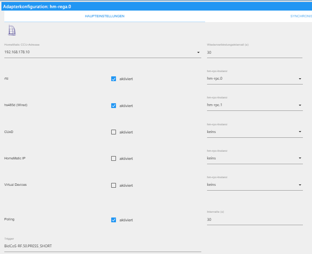Enable Virtual Devices aktiviert checkbox
The width and height of the screenshot is (312, 254).
114,185
